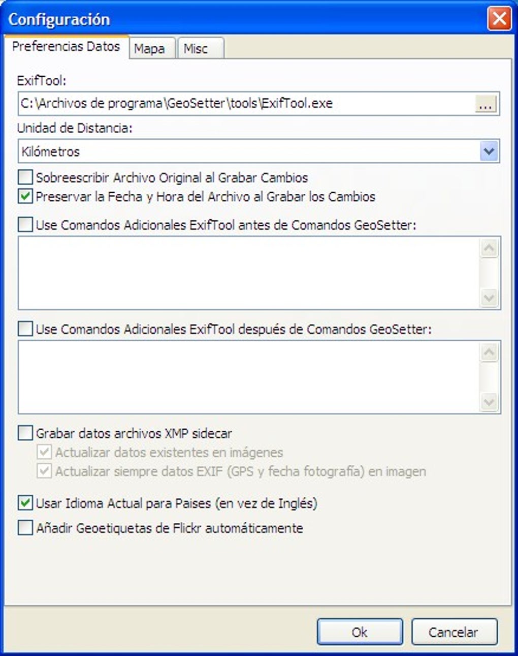Click up arrow of first commands box scrollbar
The image size is (518, 656).
tap(489, 248)
